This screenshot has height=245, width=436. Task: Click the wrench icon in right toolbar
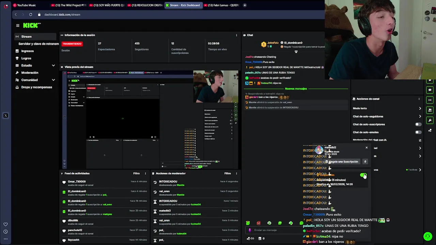tap(430, 120)
